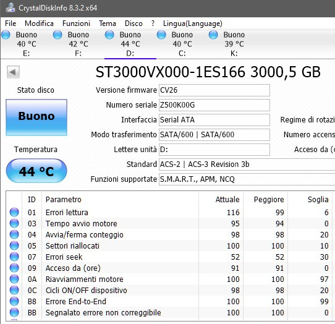Image resolution: width=335 pixels, height=324 pixels.
Task: Select the F: disk status orb
Action: point(57,35)
